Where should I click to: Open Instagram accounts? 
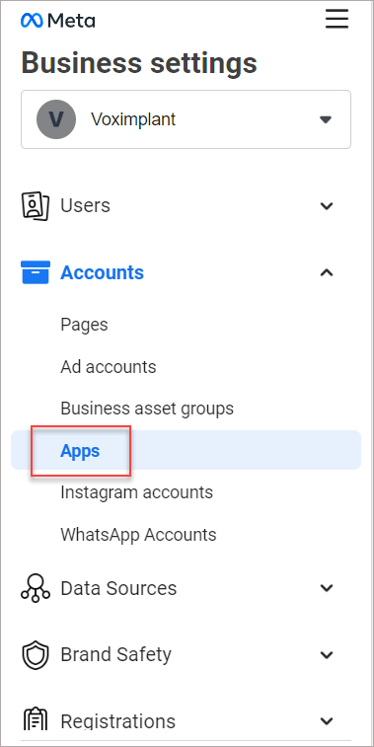(137, 492)
